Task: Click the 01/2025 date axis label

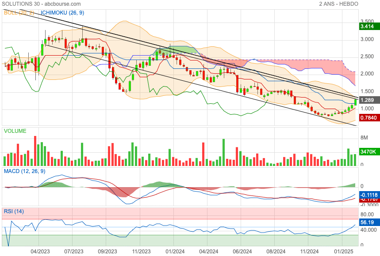Action: 344,252
